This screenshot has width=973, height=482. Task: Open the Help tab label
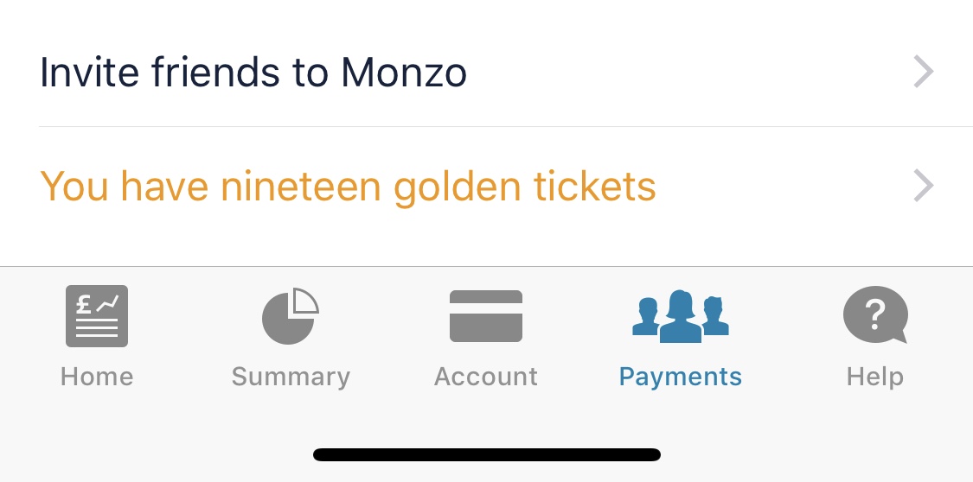pyautogui.click(x=874, y=377)
